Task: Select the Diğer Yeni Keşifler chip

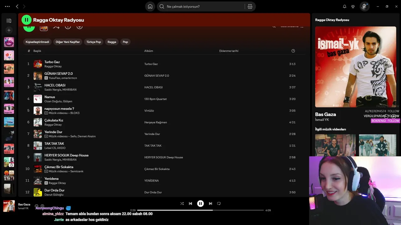Action: [68, 42]
